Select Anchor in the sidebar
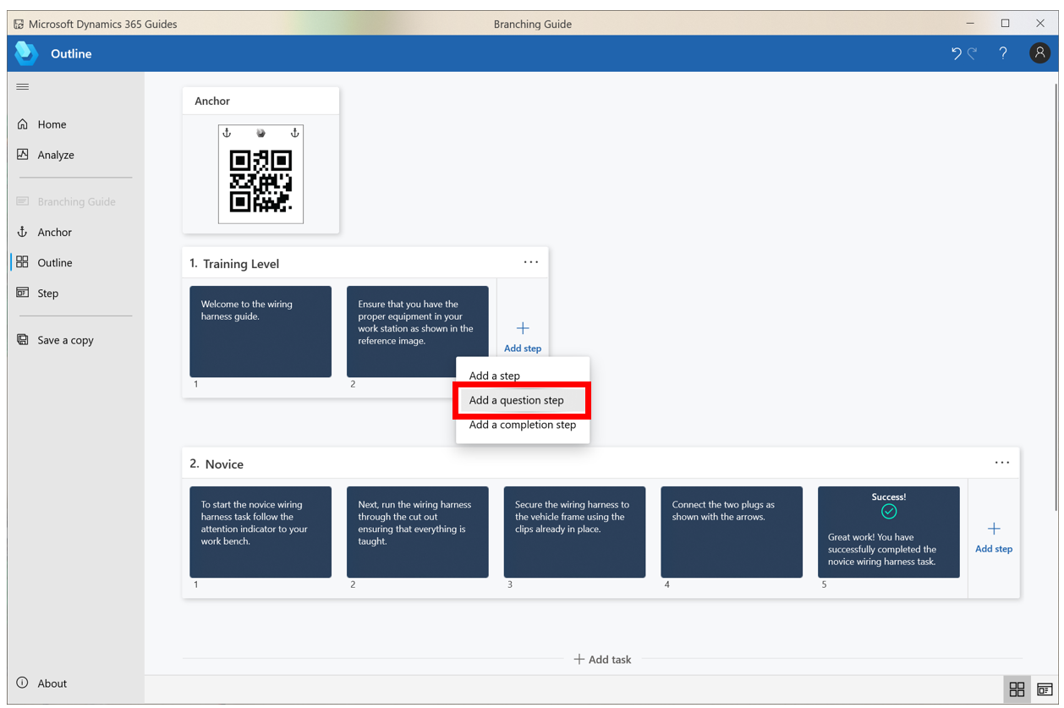This screenshot has width=1064, height=708. coord(54,232)
